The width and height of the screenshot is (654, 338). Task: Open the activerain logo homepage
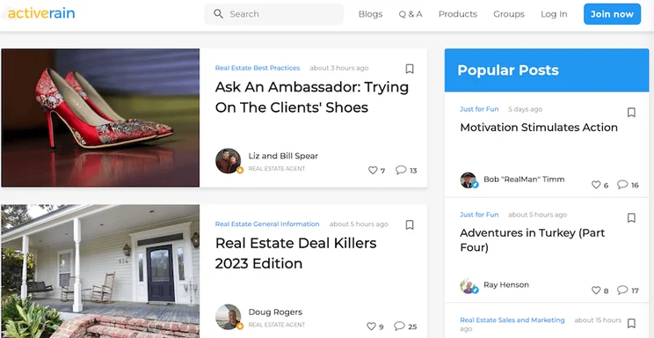[x=41, y=13]
